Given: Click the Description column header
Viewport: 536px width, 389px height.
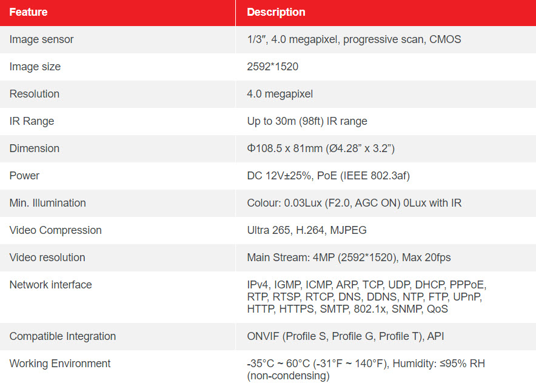Looking at the screenshot, I should click(x=276, y=12).
